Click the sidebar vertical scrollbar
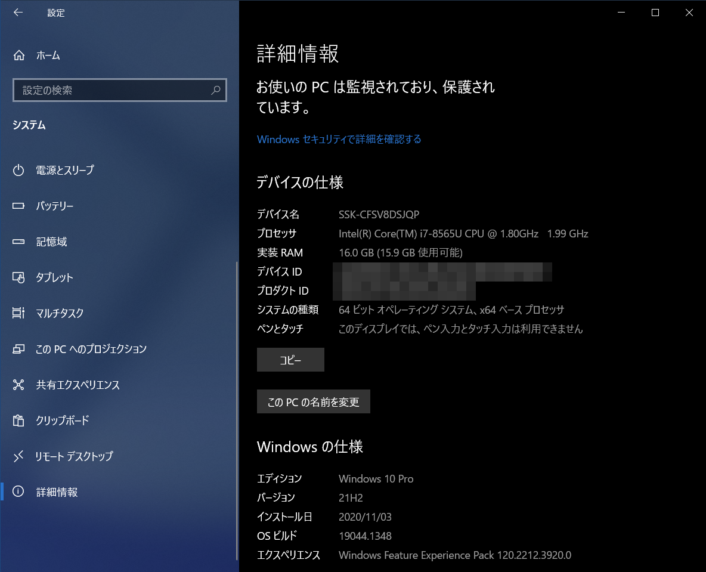The image size is (706, 572). (237, 410)
